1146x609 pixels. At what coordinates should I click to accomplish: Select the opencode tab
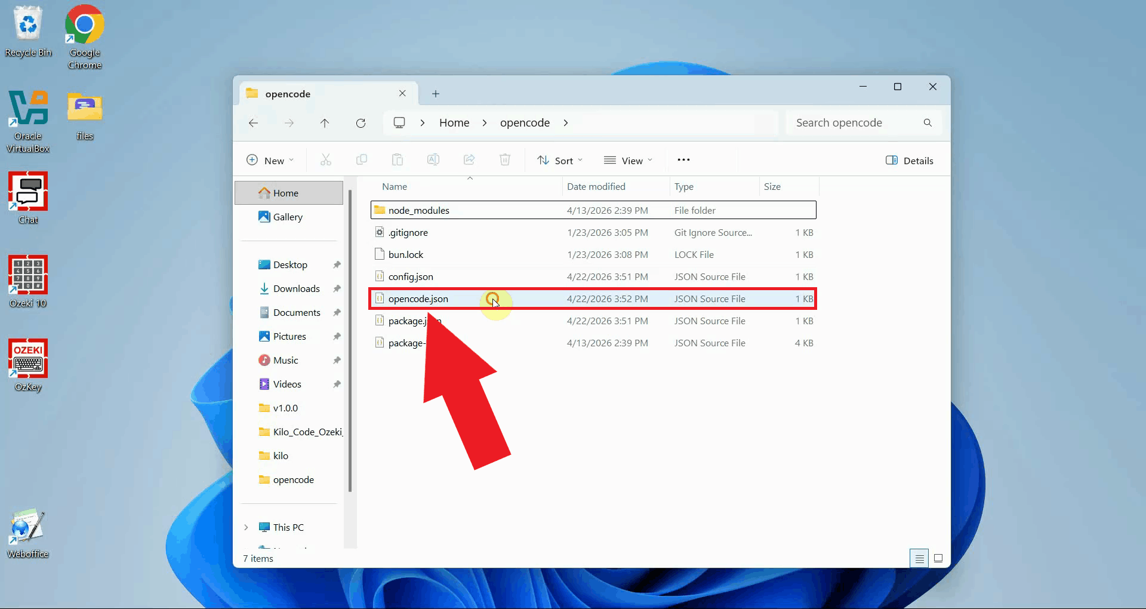(327, 94)
